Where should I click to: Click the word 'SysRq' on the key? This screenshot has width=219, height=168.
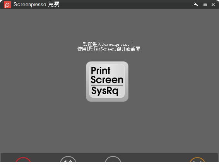[x=105, y=91]
